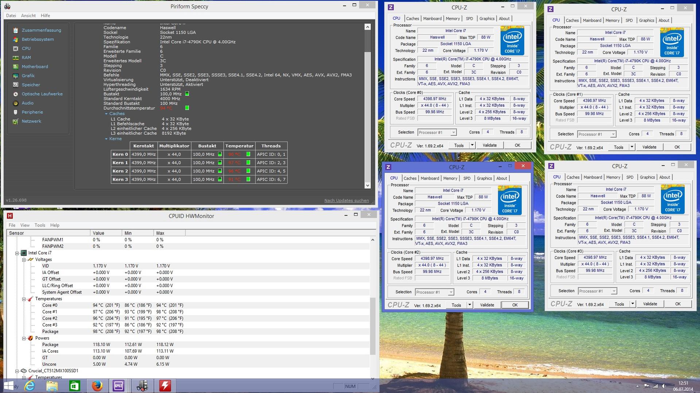
Task: Click OK in the Core #2 CPU-Z window
Action: coord(515,305)
